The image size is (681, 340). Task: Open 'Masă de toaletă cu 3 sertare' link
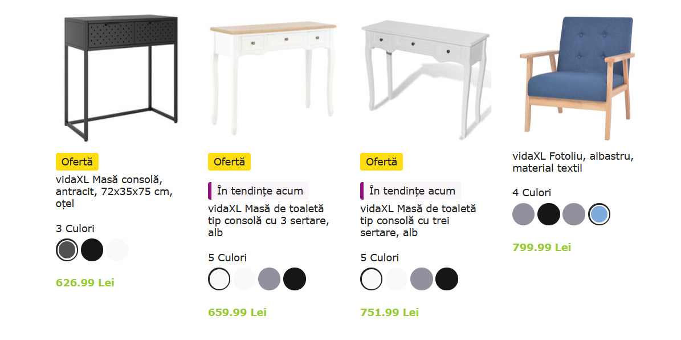[268, 221]
